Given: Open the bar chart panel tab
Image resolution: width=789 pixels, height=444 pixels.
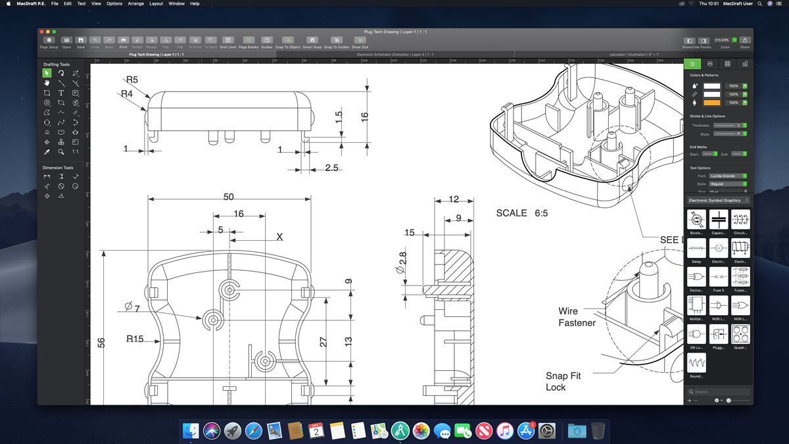Looking at the screenshot, I should tap(744, 64).
